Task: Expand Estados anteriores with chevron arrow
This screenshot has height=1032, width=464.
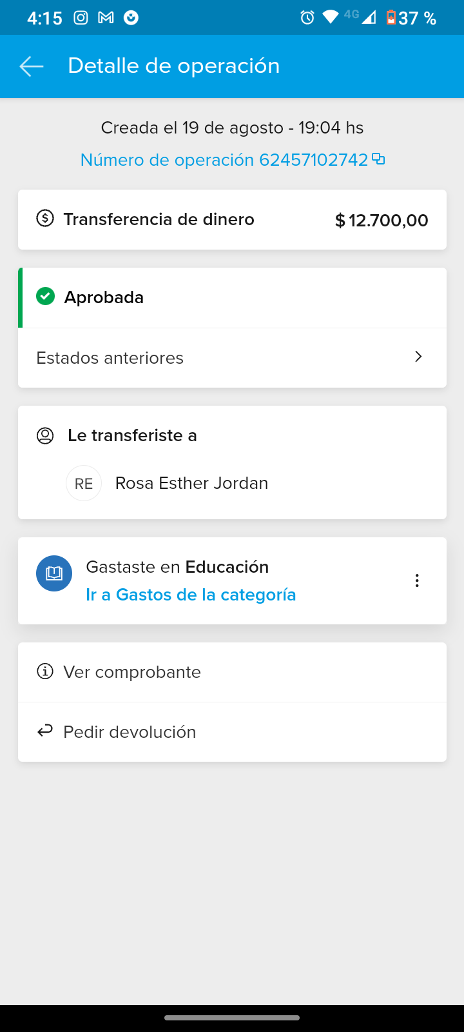Action: (418, 357)
